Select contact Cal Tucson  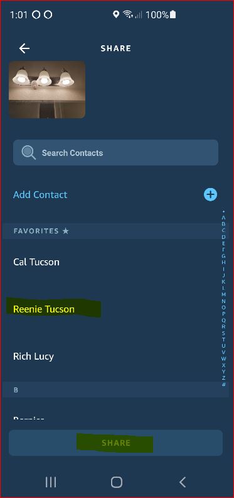(x=36, y=262)
